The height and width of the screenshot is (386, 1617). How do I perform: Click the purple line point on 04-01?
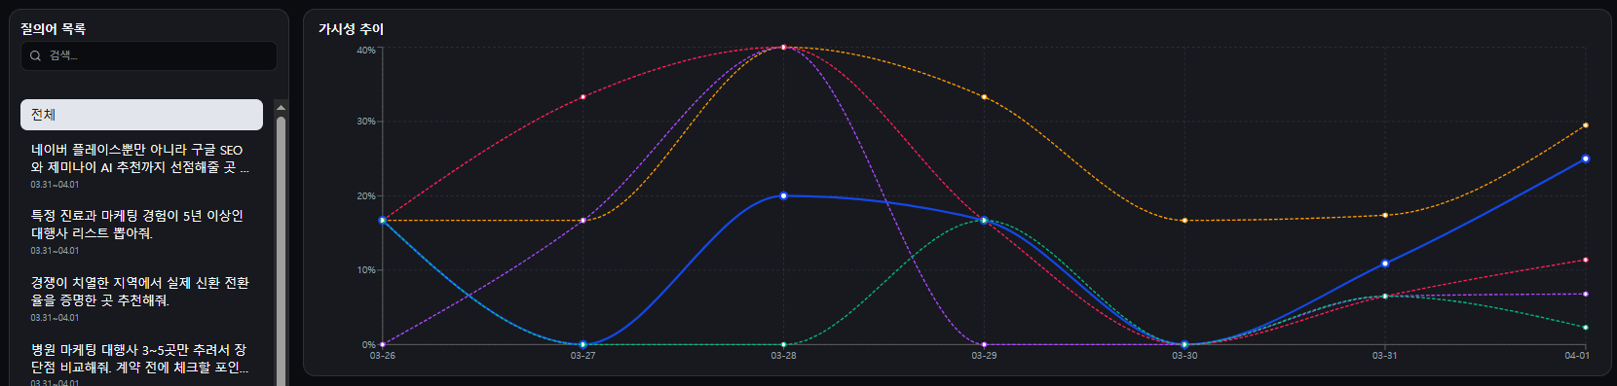tap(1585, 294)
